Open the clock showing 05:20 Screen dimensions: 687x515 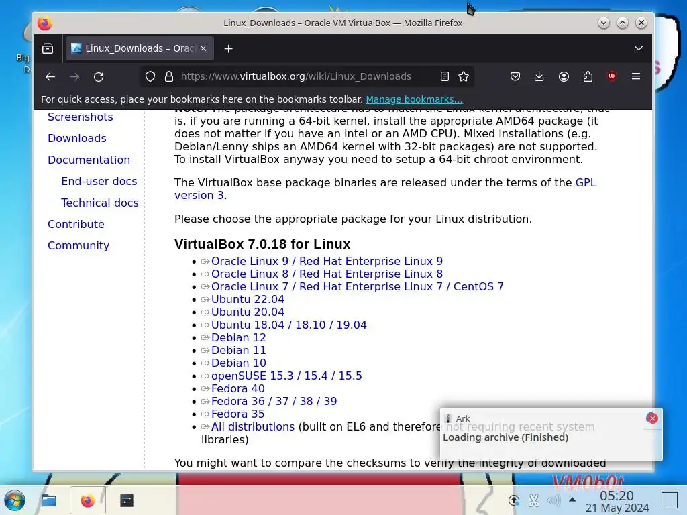pos(617,501)
